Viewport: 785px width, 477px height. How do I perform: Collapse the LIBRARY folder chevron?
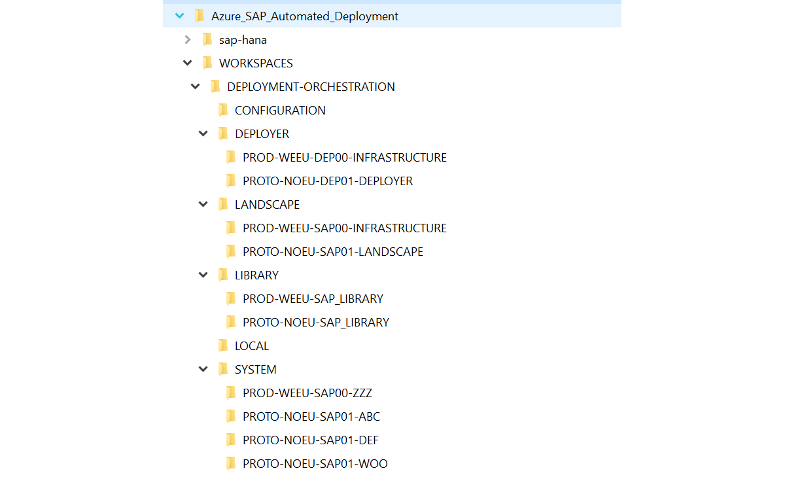coord(203,275)
